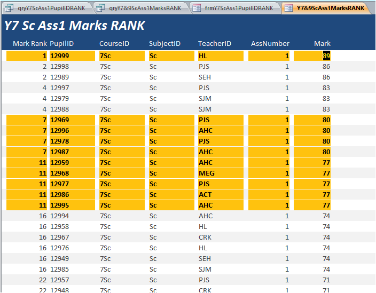Screen dimensions: 376x293
Task: Select PupilID 12987
Action: pos(72,152)
